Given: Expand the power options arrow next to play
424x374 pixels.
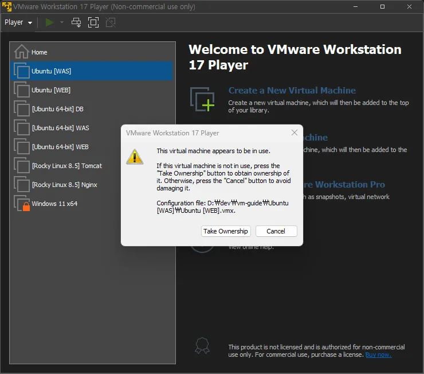Looking at the screenshot, I should point(62,22).
